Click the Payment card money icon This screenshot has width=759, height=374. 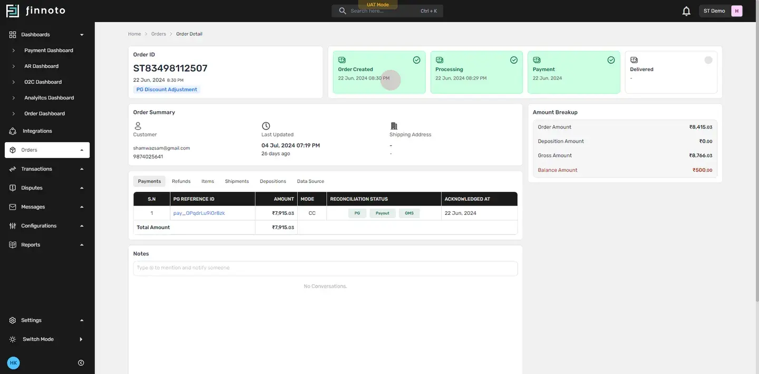point(537,60)
